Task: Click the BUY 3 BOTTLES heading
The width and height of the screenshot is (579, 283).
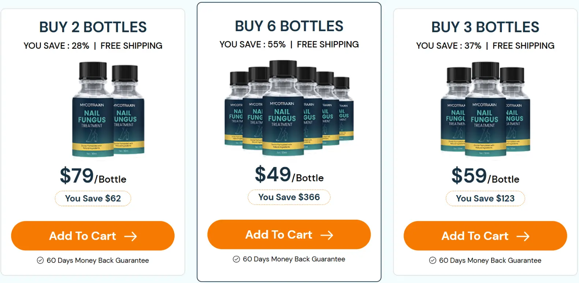Action: (x=485, y=27)
